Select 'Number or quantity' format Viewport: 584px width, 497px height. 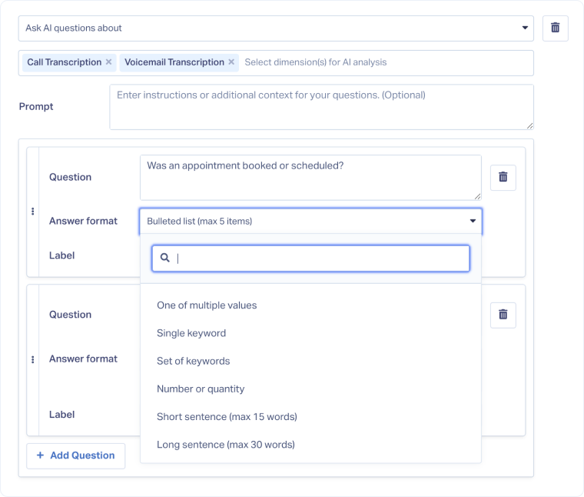click(201, 389)
